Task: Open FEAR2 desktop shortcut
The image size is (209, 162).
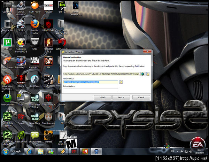Action: pyautogui.click(x=21, y=81)
